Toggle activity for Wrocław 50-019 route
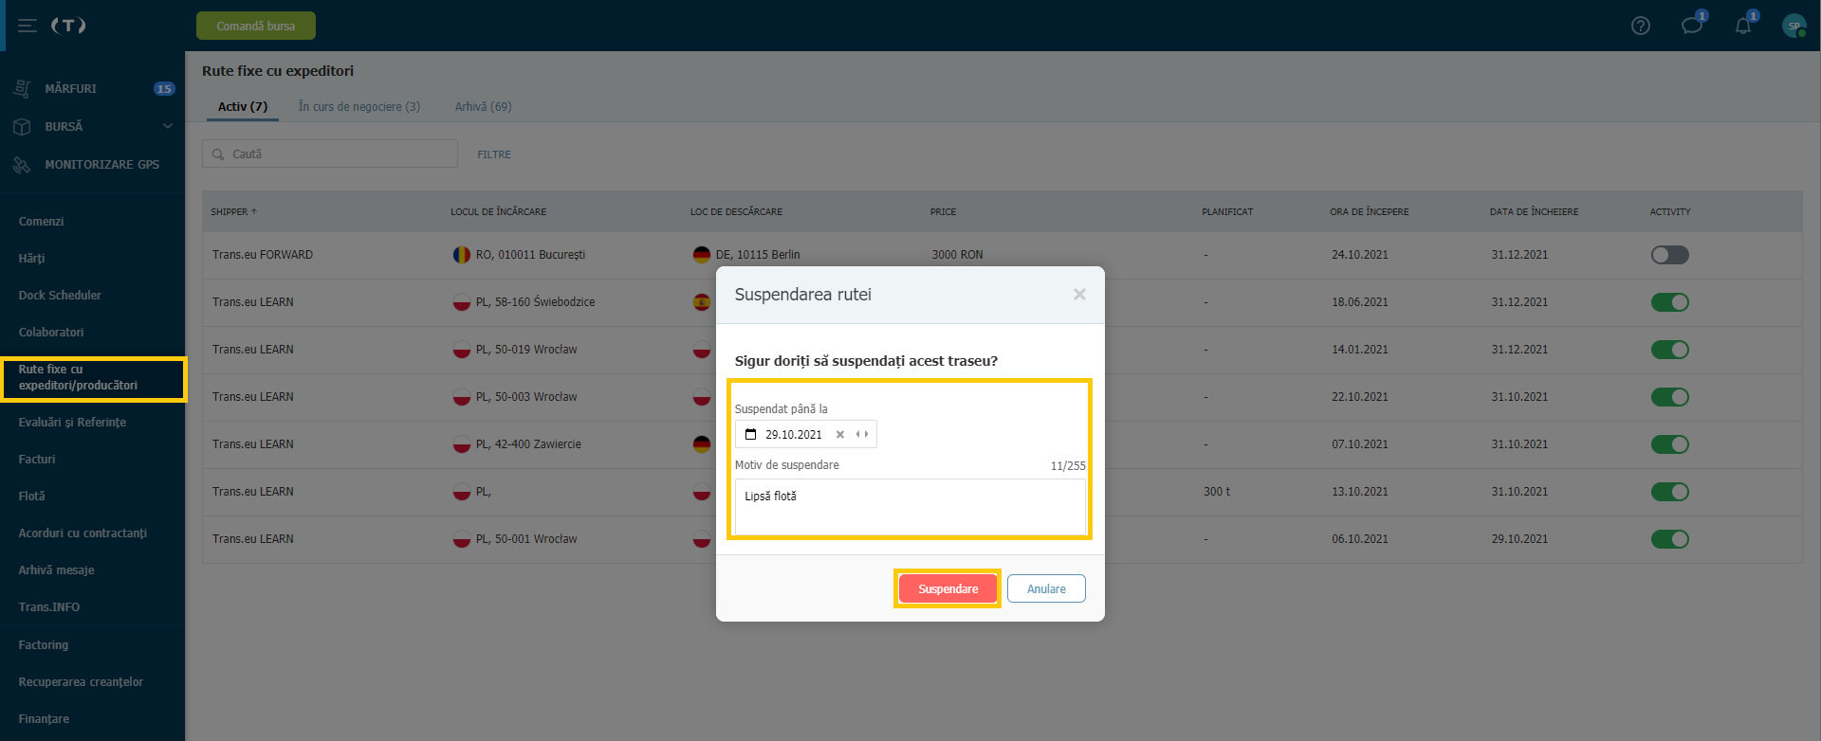Viewport: 1821px width, 741px height. tap(1669, 350)
